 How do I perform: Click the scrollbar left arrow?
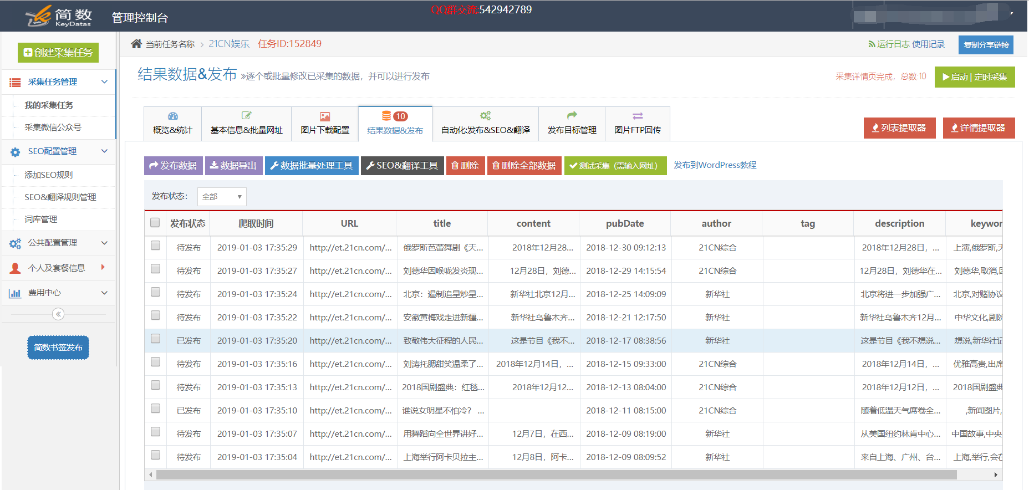pyautogui.click(x=151, y=475)
